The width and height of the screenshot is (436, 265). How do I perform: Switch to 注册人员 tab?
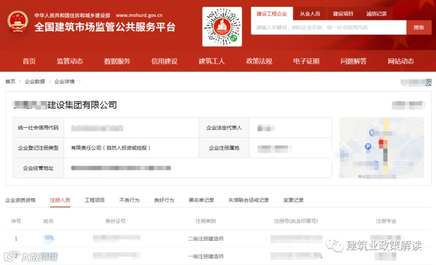60,200
